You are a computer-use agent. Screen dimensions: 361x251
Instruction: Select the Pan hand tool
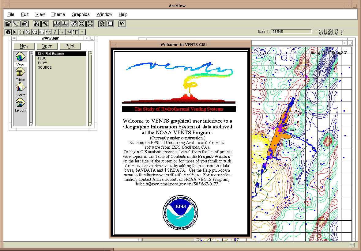[41, 32]
